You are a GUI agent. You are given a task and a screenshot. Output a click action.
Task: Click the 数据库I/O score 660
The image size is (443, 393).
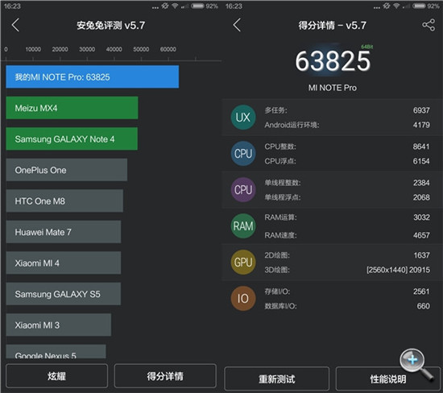point(423,306)
